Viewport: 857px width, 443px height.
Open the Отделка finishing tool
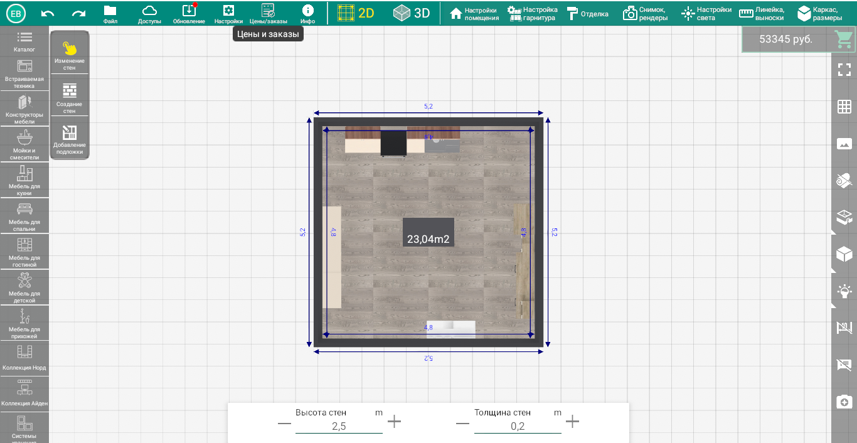tap(588, 13)
